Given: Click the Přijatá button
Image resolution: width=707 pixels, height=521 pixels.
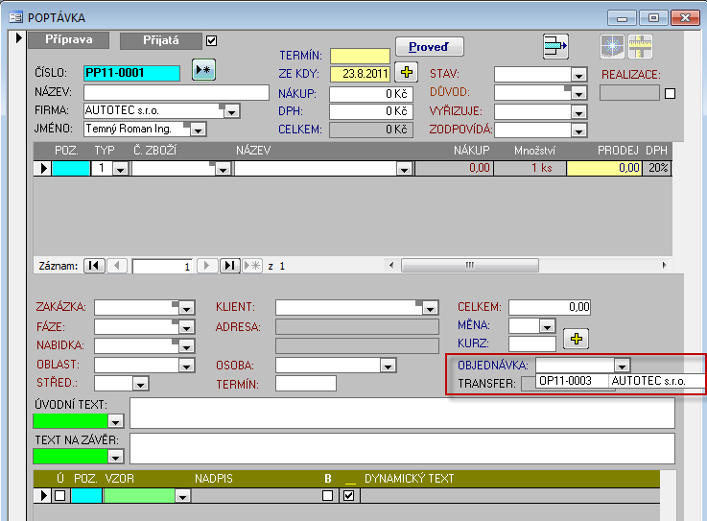Looking at the screenshot, I should [161, 40].
